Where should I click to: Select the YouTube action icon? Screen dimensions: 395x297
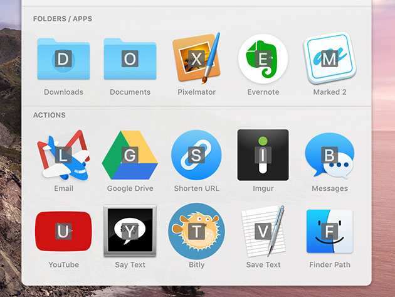(x=63, y=231)
